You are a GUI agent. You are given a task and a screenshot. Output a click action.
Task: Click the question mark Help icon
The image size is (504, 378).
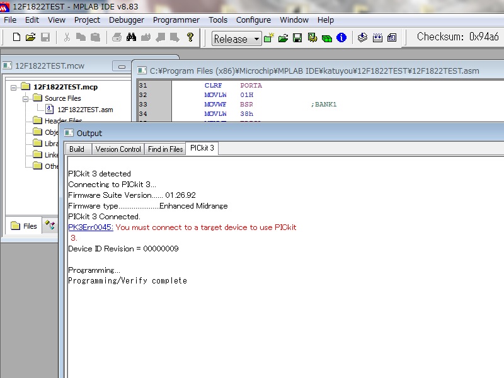coord(190,38)
